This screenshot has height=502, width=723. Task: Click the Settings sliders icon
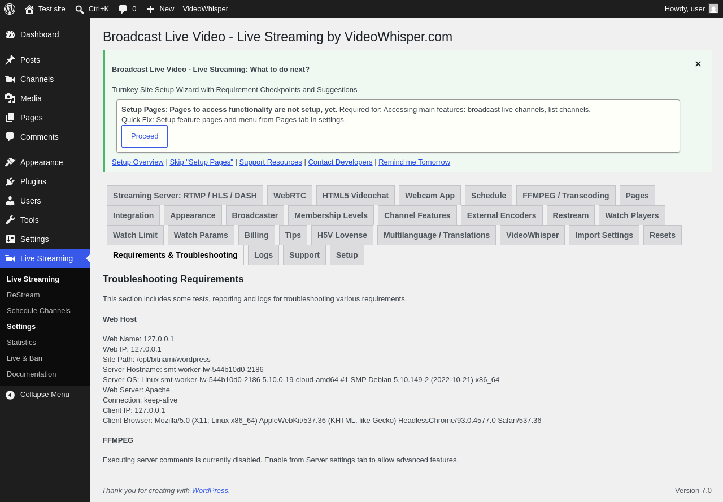pos(10,239)
